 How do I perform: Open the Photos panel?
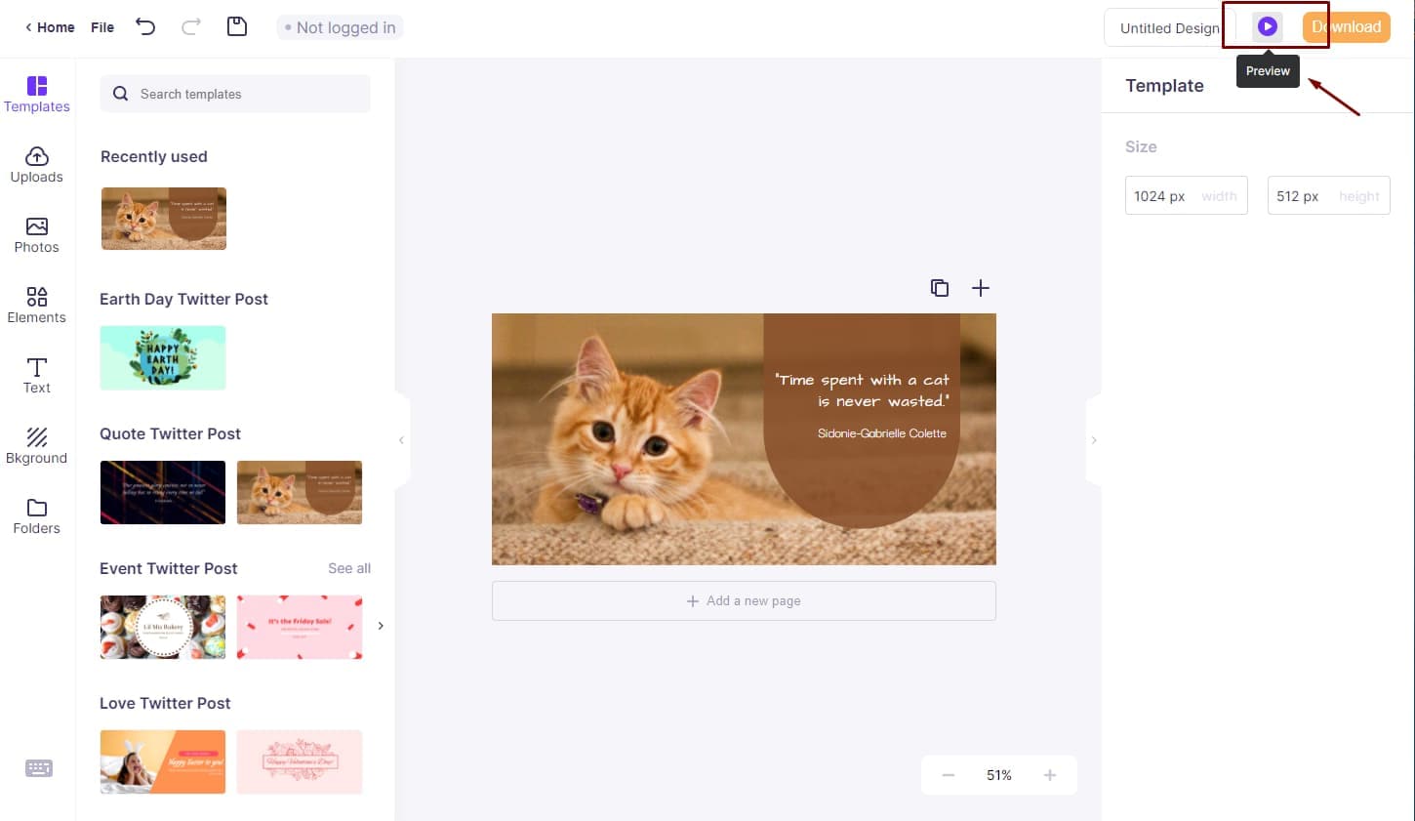37,235
